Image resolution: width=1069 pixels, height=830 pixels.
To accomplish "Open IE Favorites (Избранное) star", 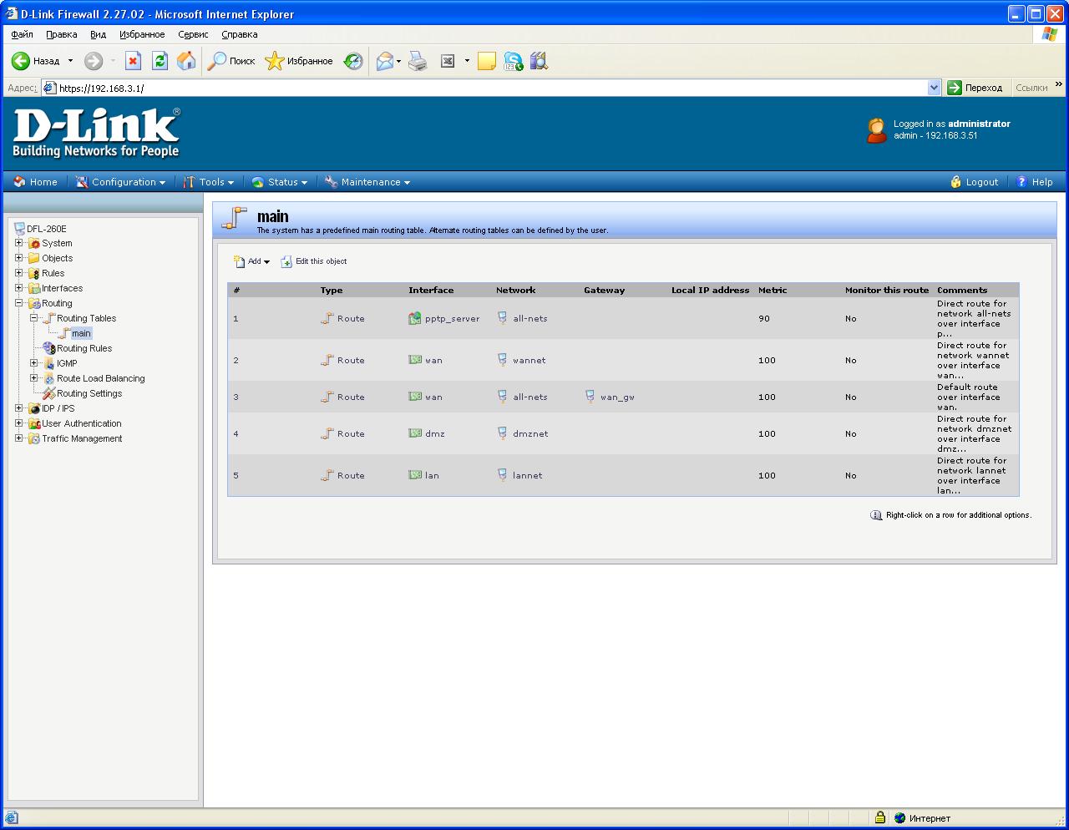I will click(x=298, y=61).
